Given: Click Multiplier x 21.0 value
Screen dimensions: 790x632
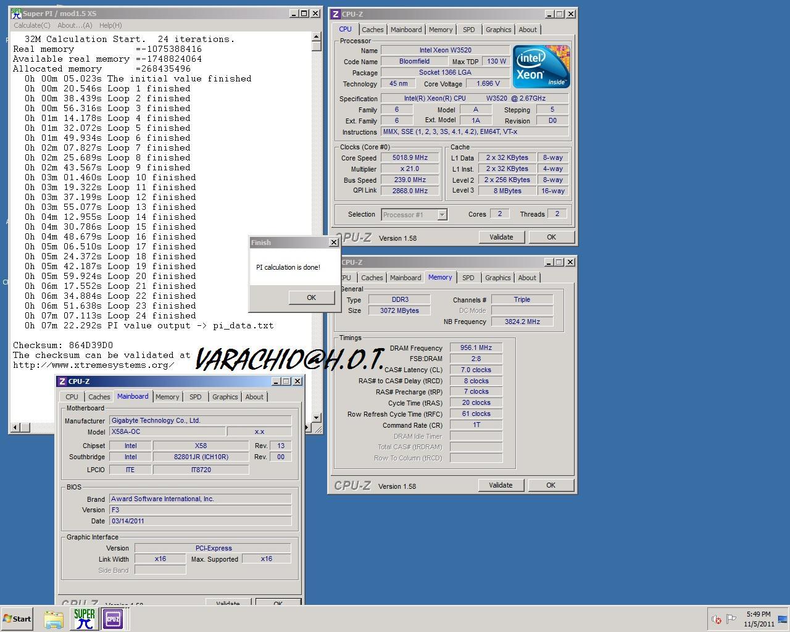Looking at the screenshot, I should tap(410, 168).
